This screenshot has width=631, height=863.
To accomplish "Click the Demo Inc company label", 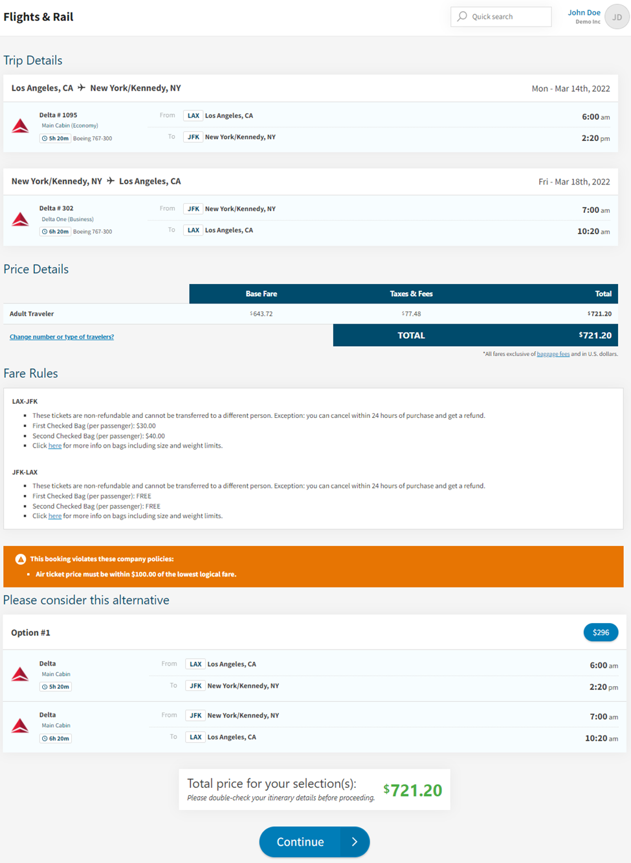I will 588,22.
